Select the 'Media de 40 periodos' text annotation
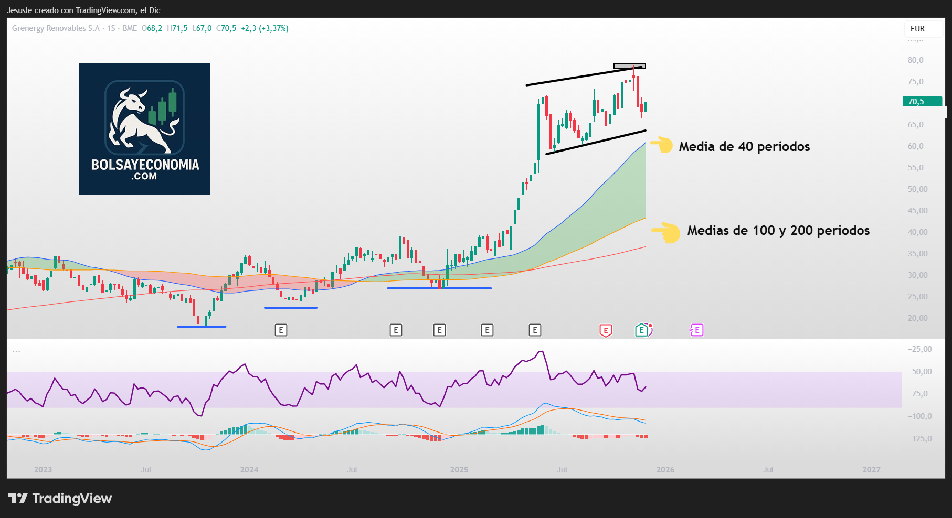 [744, 147]
